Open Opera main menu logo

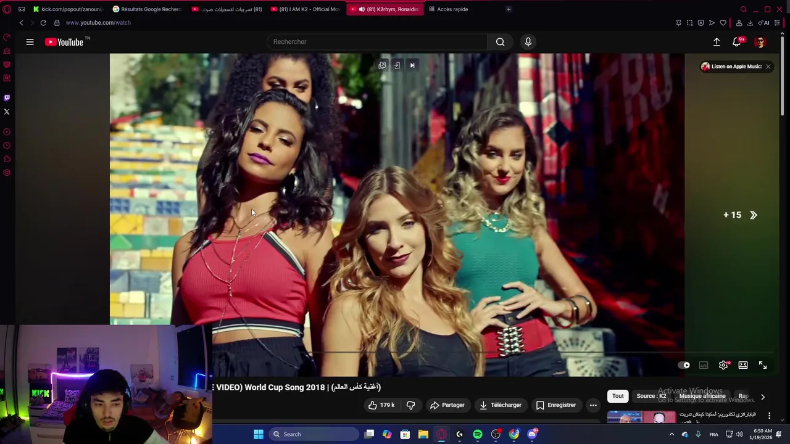click(7, 9)
